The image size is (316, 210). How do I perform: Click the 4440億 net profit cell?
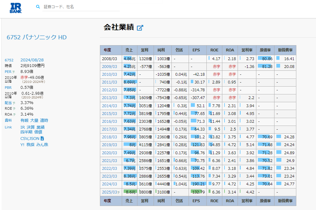pyautogui.click(x=163, y=184)
